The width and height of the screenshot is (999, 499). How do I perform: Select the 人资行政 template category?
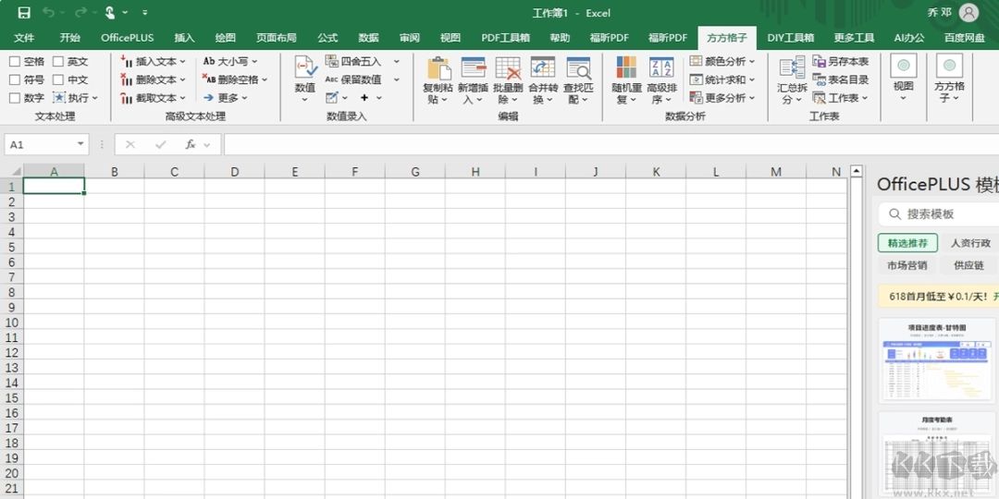click(x=970, y=243)
